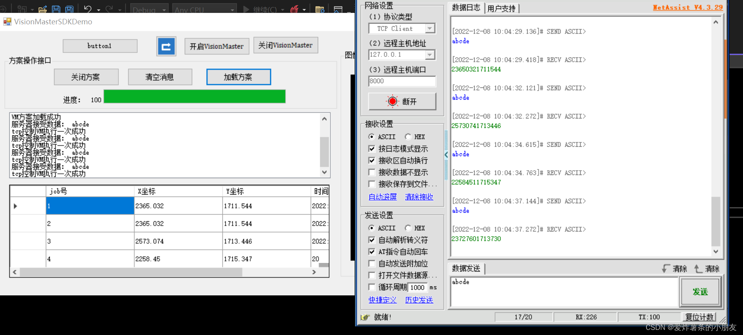Toggle 自动解析转义符 checkbox

pyautogui.click(x=372, y=240)
